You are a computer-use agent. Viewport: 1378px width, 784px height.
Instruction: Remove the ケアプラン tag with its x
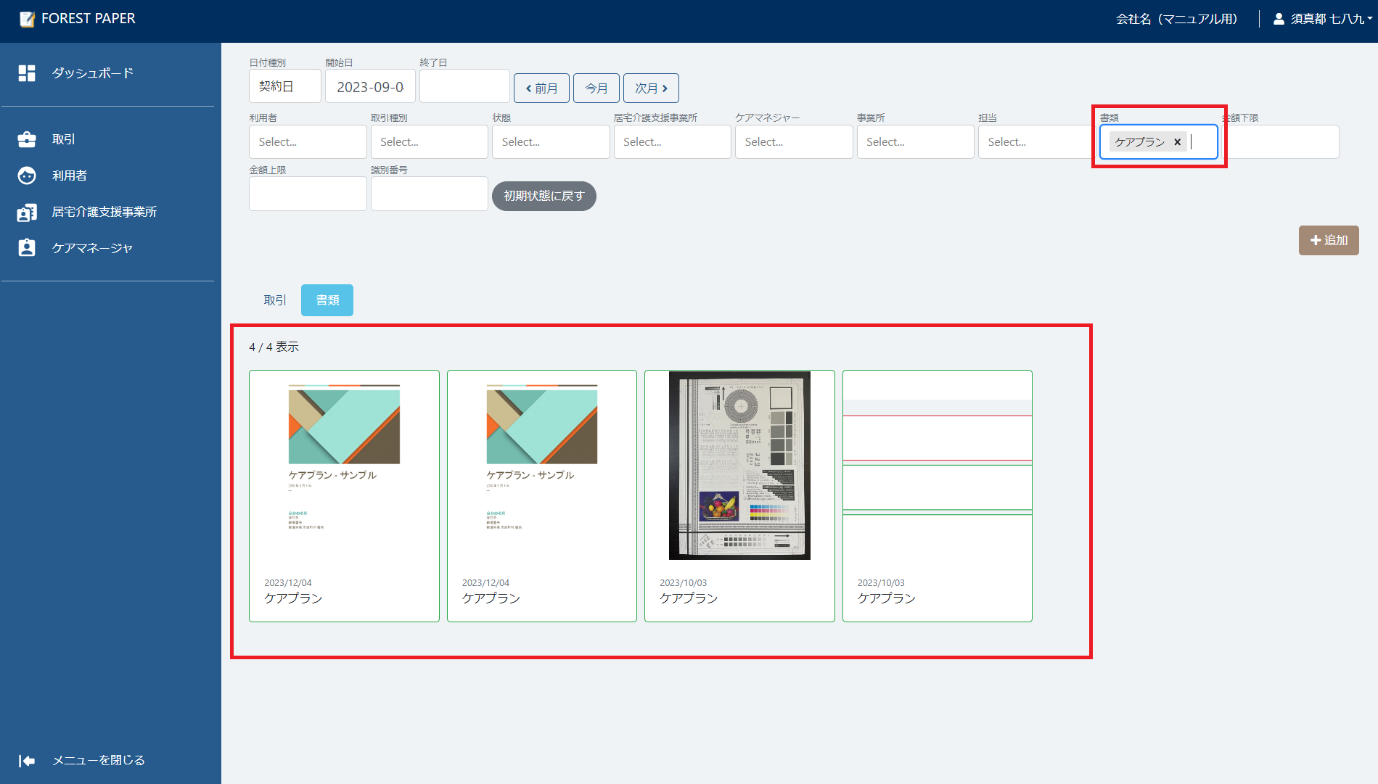[x=1177, y=142]
